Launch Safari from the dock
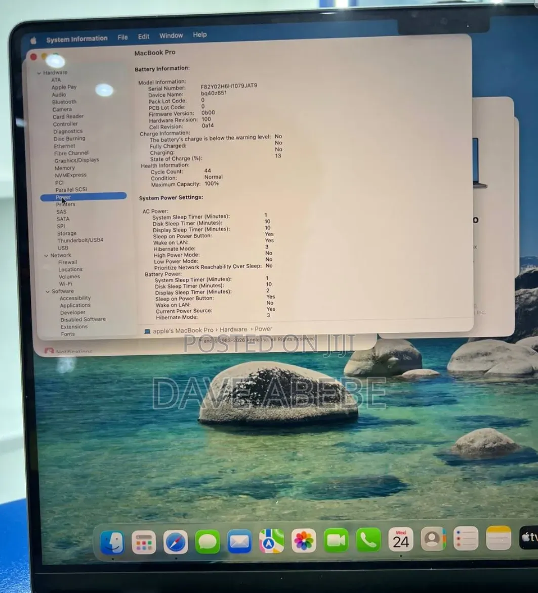Screen dimensions: 538x593 click(176, 541)
